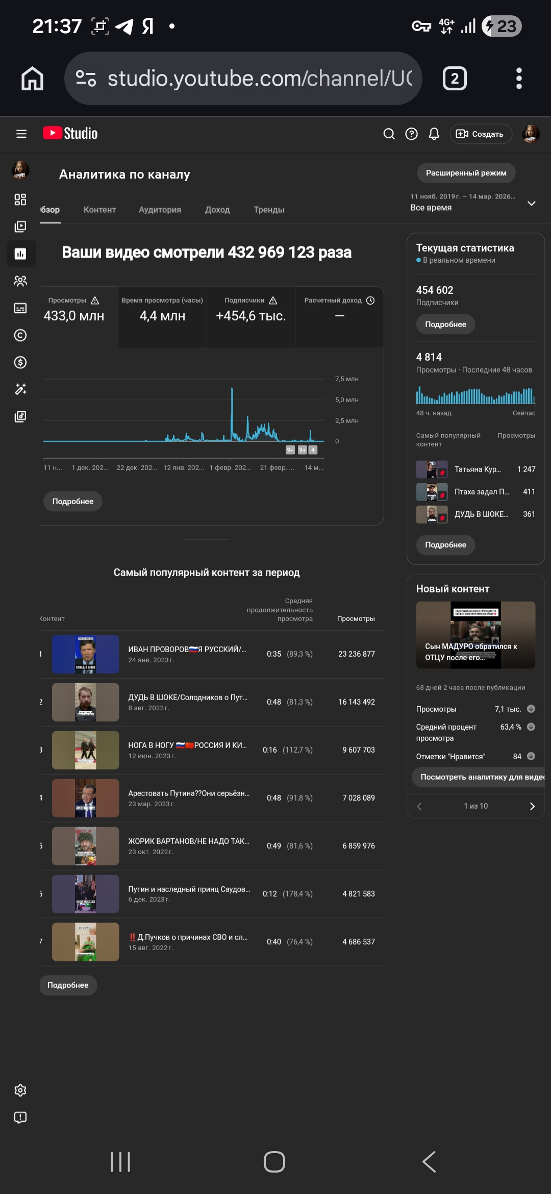551x1194 pixels.
Task: Open the hamburger navigation menu
Action: coord(21,134)
